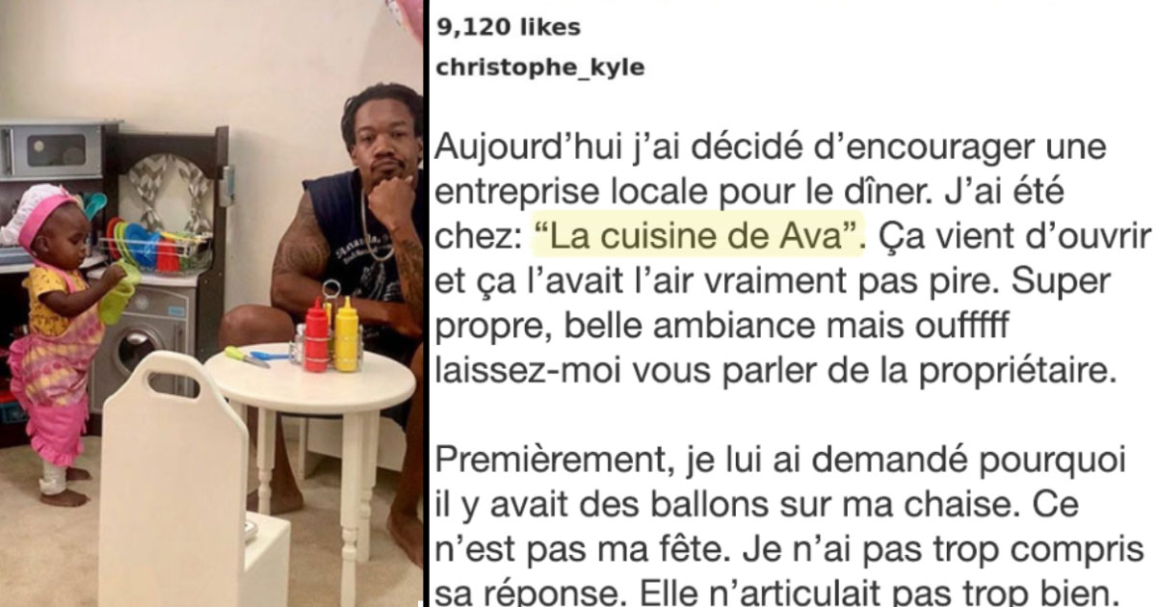This screenshot has height=607, width=1156.
Task: Click the 9,120 likes count
Action: [x=509, y=28]
